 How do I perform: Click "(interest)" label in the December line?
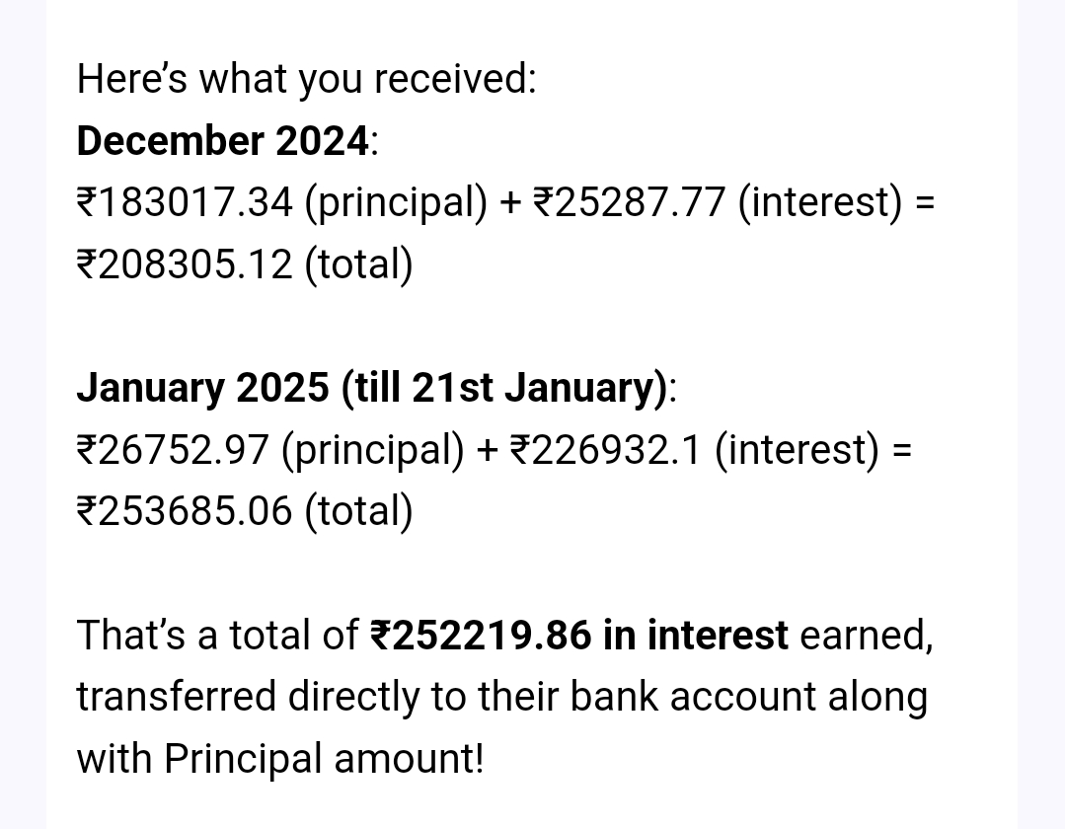click(x=820, y=202)
